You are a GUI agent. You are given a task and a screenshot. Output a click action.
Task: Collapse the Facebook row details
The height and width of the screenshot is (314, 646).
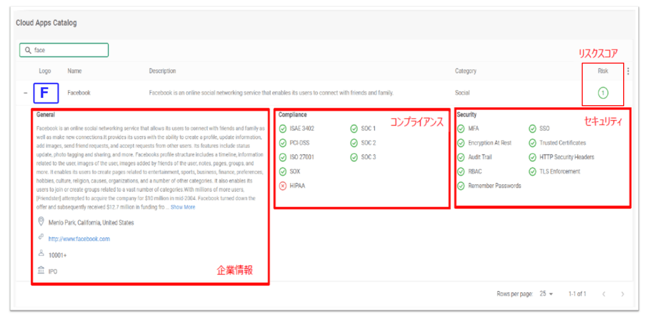(x=25, y=93)
